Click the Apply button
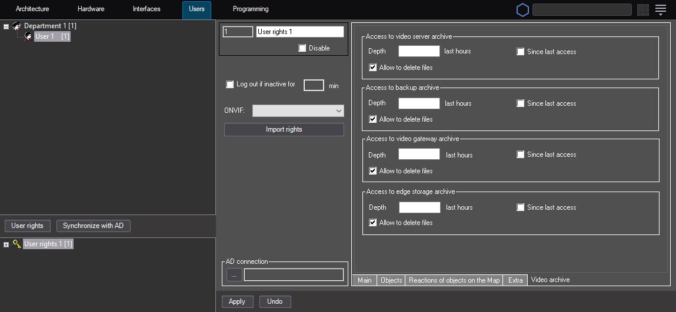 pyautogui.click(x=237, y=301)
